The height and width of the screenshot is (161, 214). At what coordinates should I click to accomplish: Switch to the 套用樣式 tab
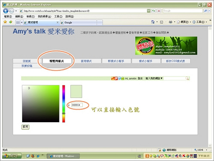(x=86, y=61)
